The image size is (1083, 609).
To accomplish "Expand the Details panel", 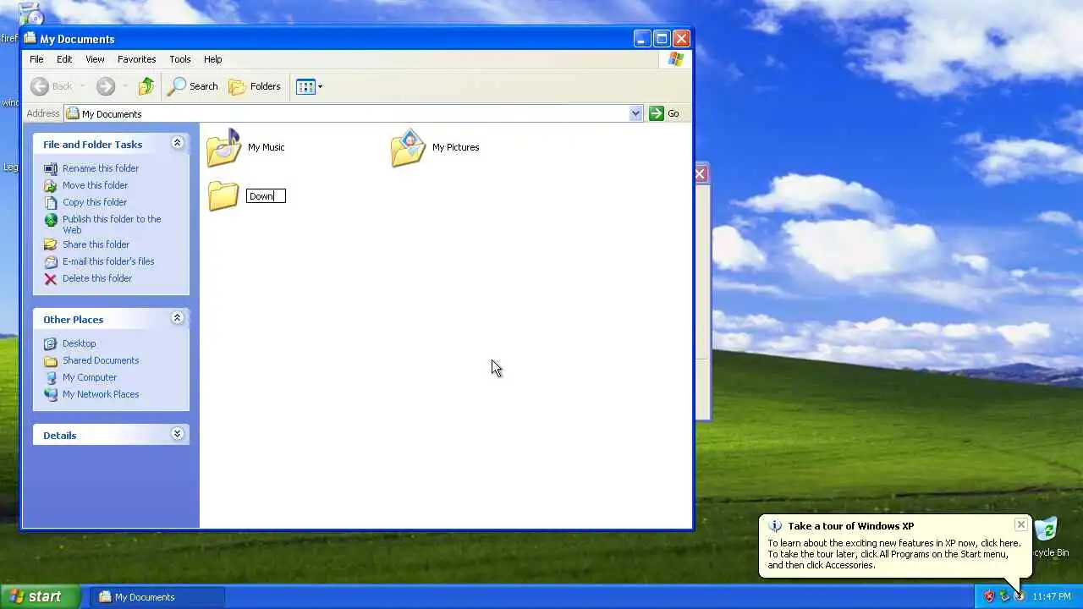I will click(x=177, y=434).
